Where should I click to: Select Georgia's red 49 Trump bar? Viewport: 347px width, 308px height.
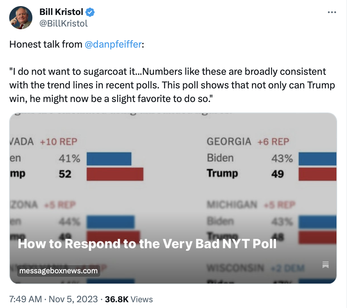pyautogui.click(x=317, y=174)
